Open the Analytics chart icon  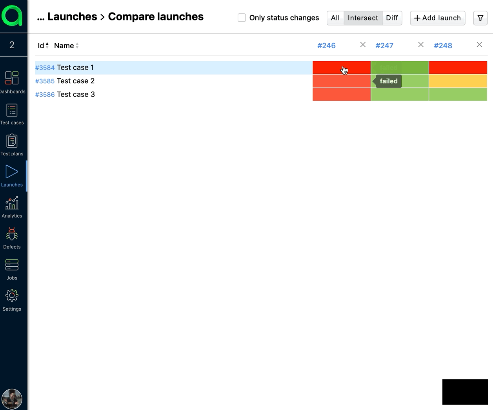pyautogui.click(x=12, y=203)
